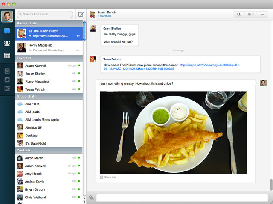Click the compose new chat icon

[81, 15]
